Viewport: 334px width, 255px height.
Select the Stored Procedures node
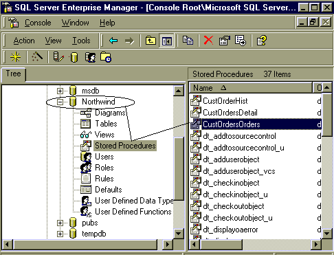(x=125, y=146)
